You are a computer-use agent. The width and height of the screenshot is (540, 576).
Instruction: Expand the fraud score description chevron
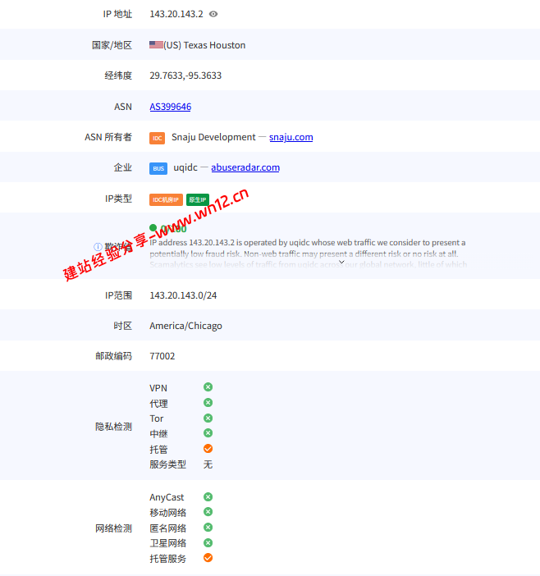click(x=341, y=262)
